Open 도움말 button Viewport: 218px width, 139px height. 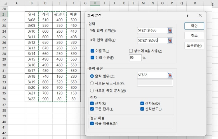point(194,46)
